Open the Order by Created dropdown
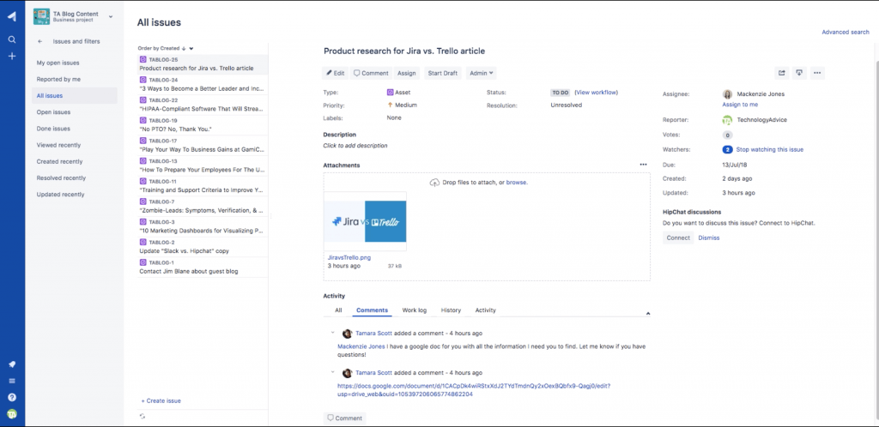 pyautogui.click(x=191, y=49)
